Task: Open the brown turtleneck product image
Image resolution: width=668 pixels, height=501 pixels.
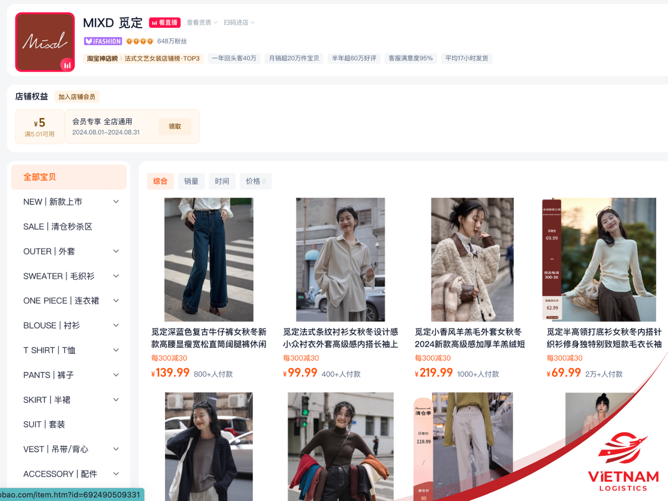Action: (x=340, y=447)
